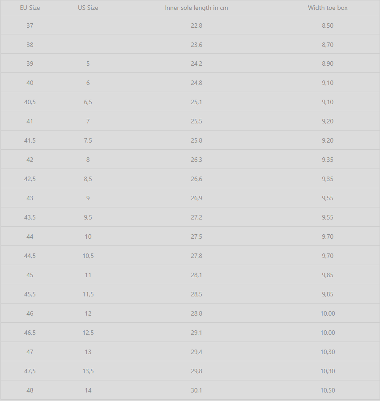Select US size 5 cell
Image resolution: width=380 pixels, height=401 pixels.
tap(88, 63)
